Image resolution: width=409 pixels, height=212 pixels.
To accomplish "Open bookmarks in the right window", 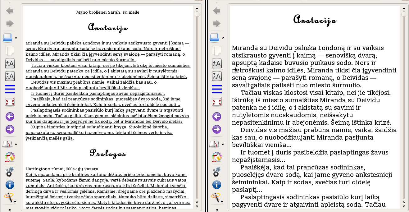I will point(215,144).
